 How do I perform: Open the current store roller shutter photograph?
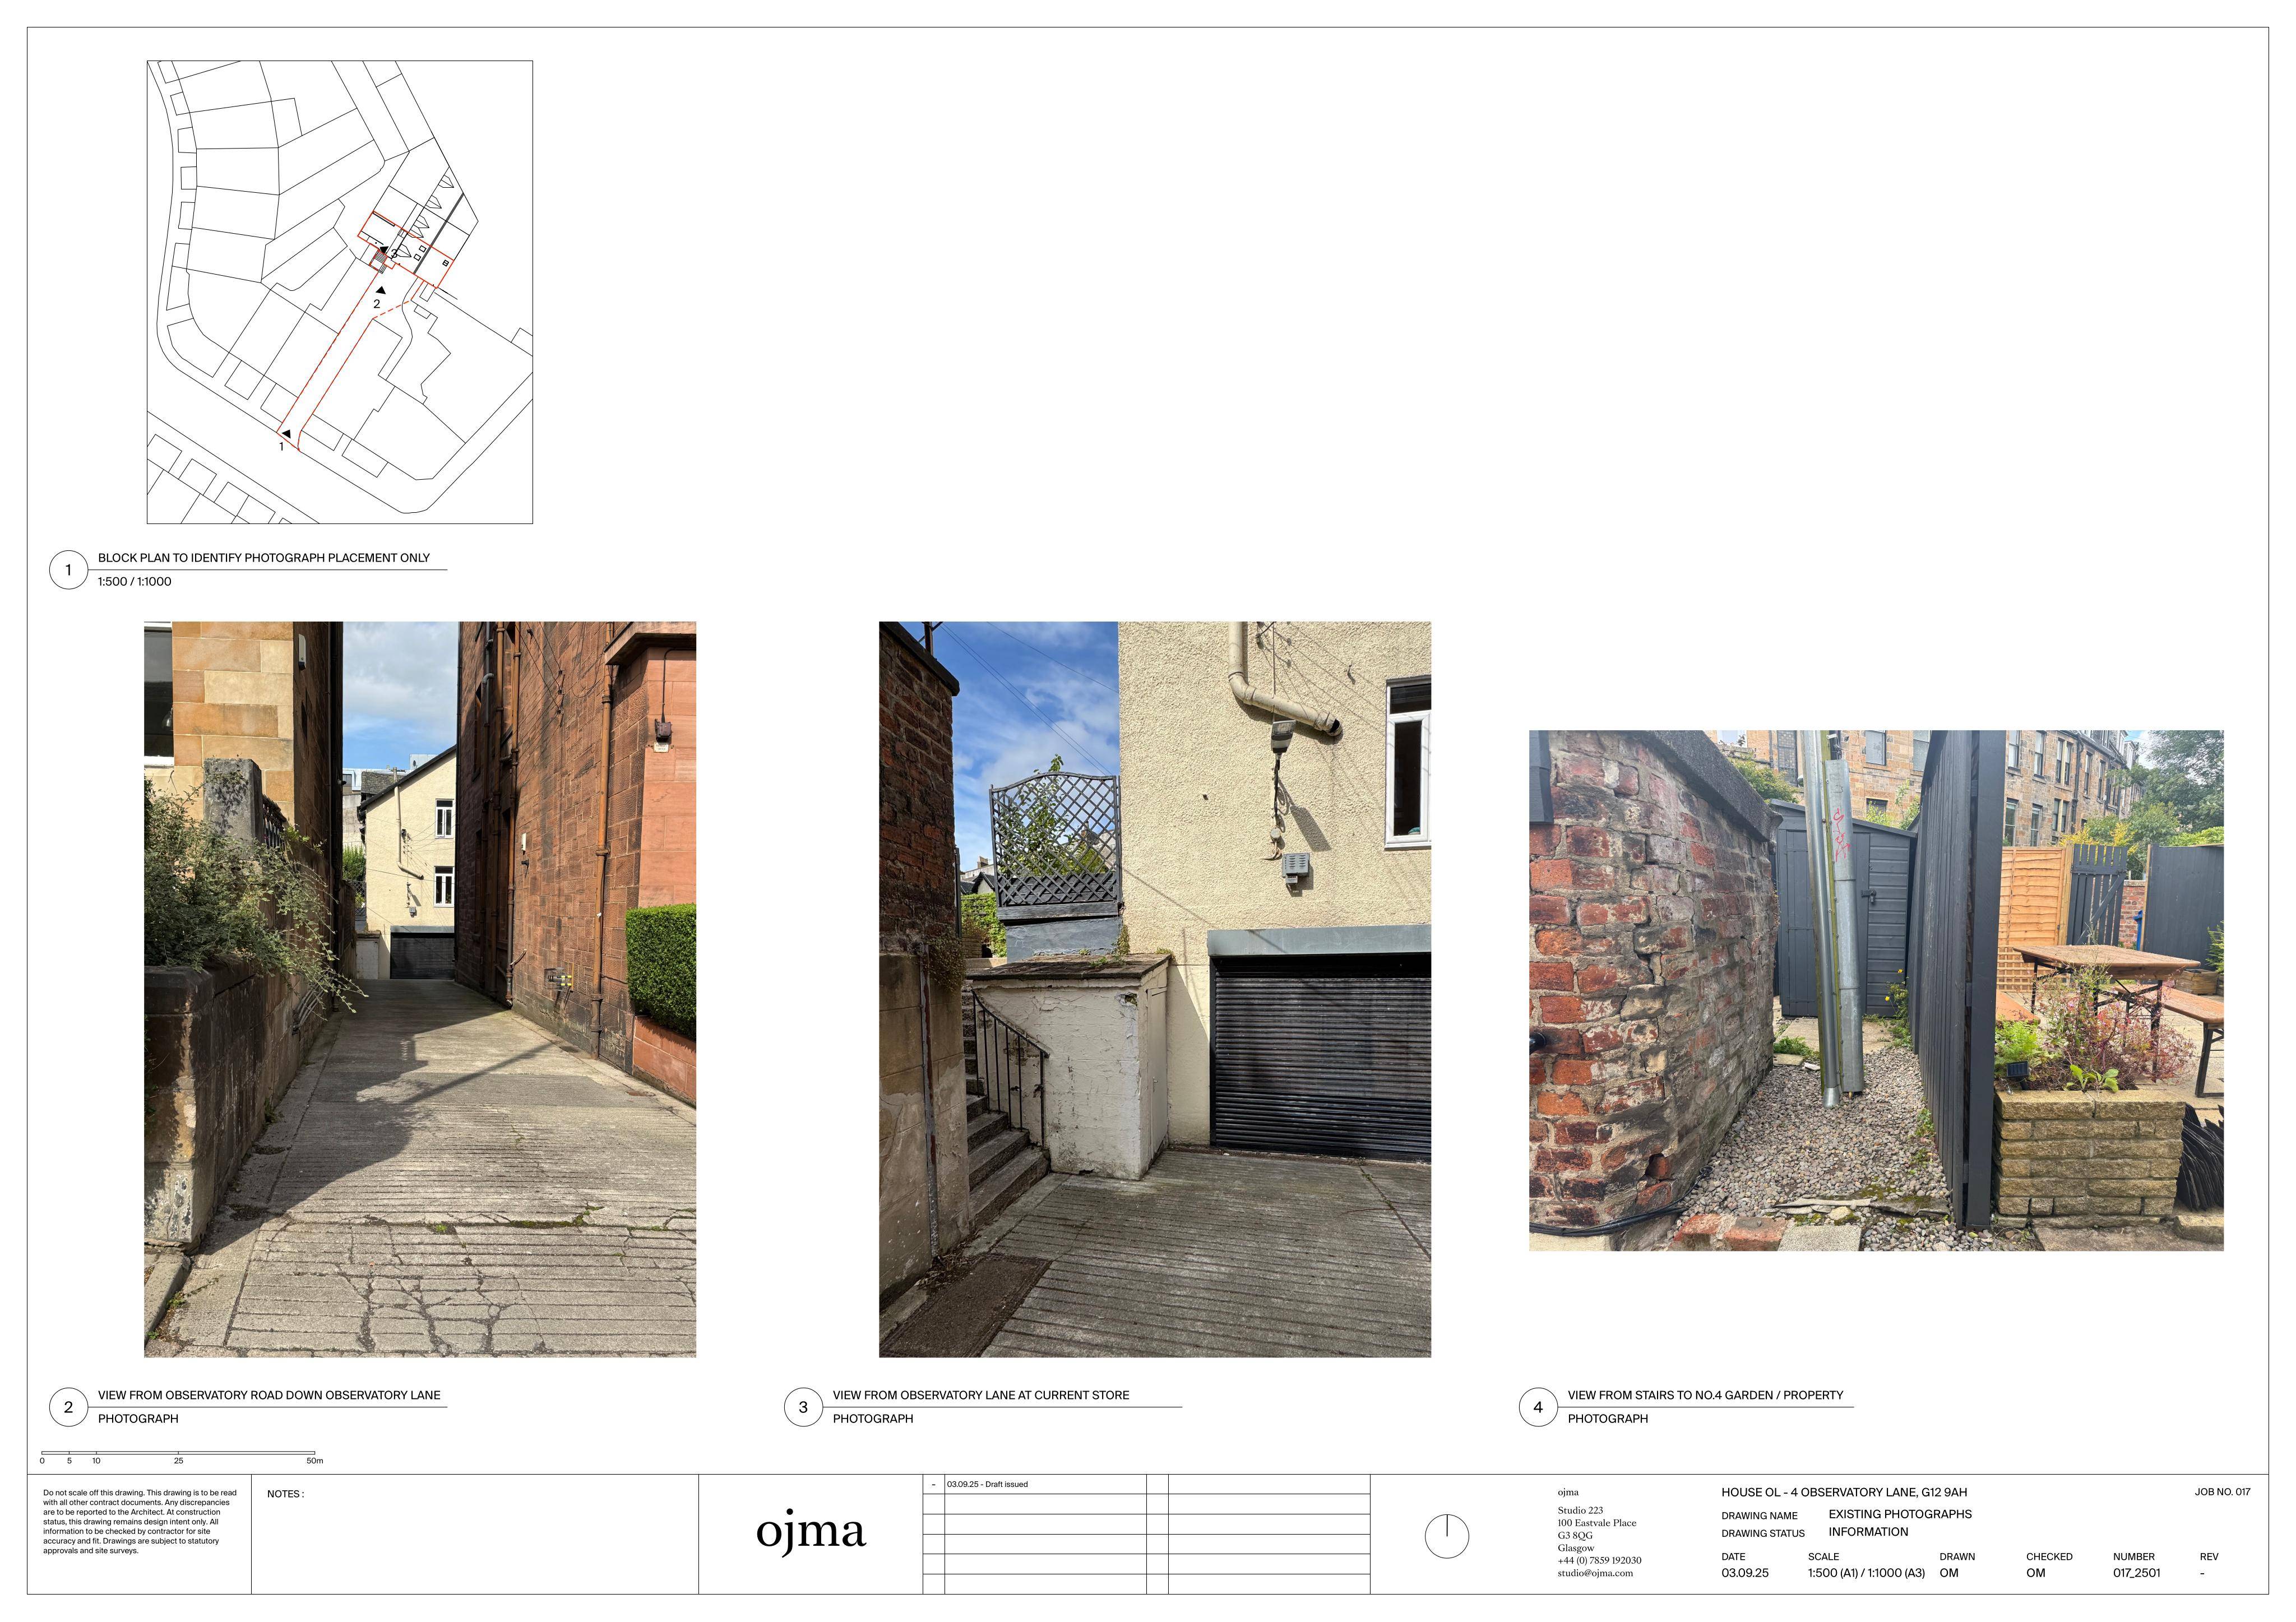1155,989
